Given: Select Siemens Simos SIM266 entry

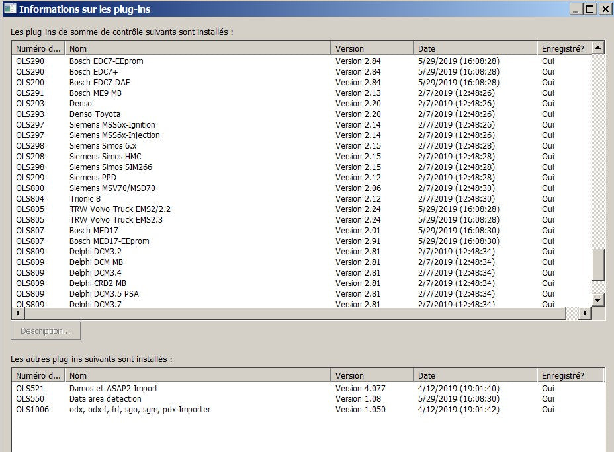Looking at the screenshot, I should point(302,167).
